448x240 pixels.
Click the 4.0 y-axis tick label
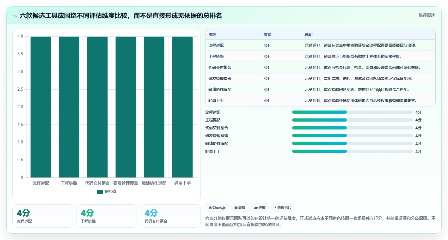tap(20, 36)
